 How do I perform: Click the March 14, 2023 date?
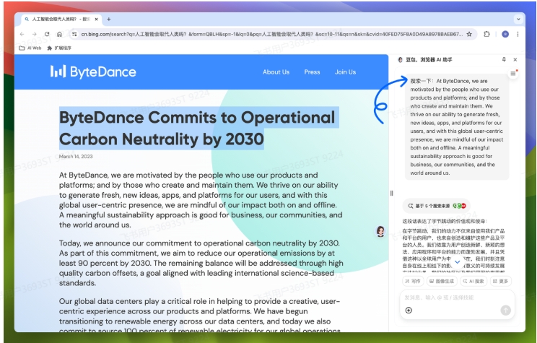(x=76, y=156)
